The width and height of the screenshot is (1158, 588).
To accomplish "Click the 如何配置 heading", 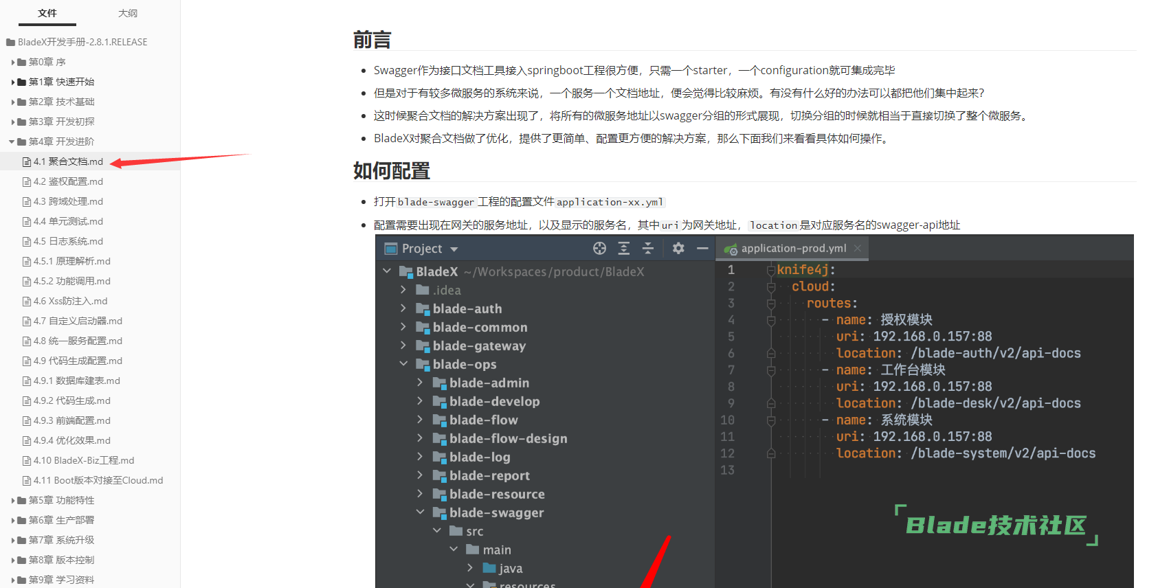I will 392,170.
